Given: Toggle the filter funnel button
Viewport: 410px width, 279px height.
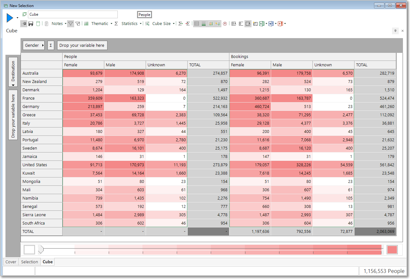Looking at the screenshot, I should (x=71, y=24).
